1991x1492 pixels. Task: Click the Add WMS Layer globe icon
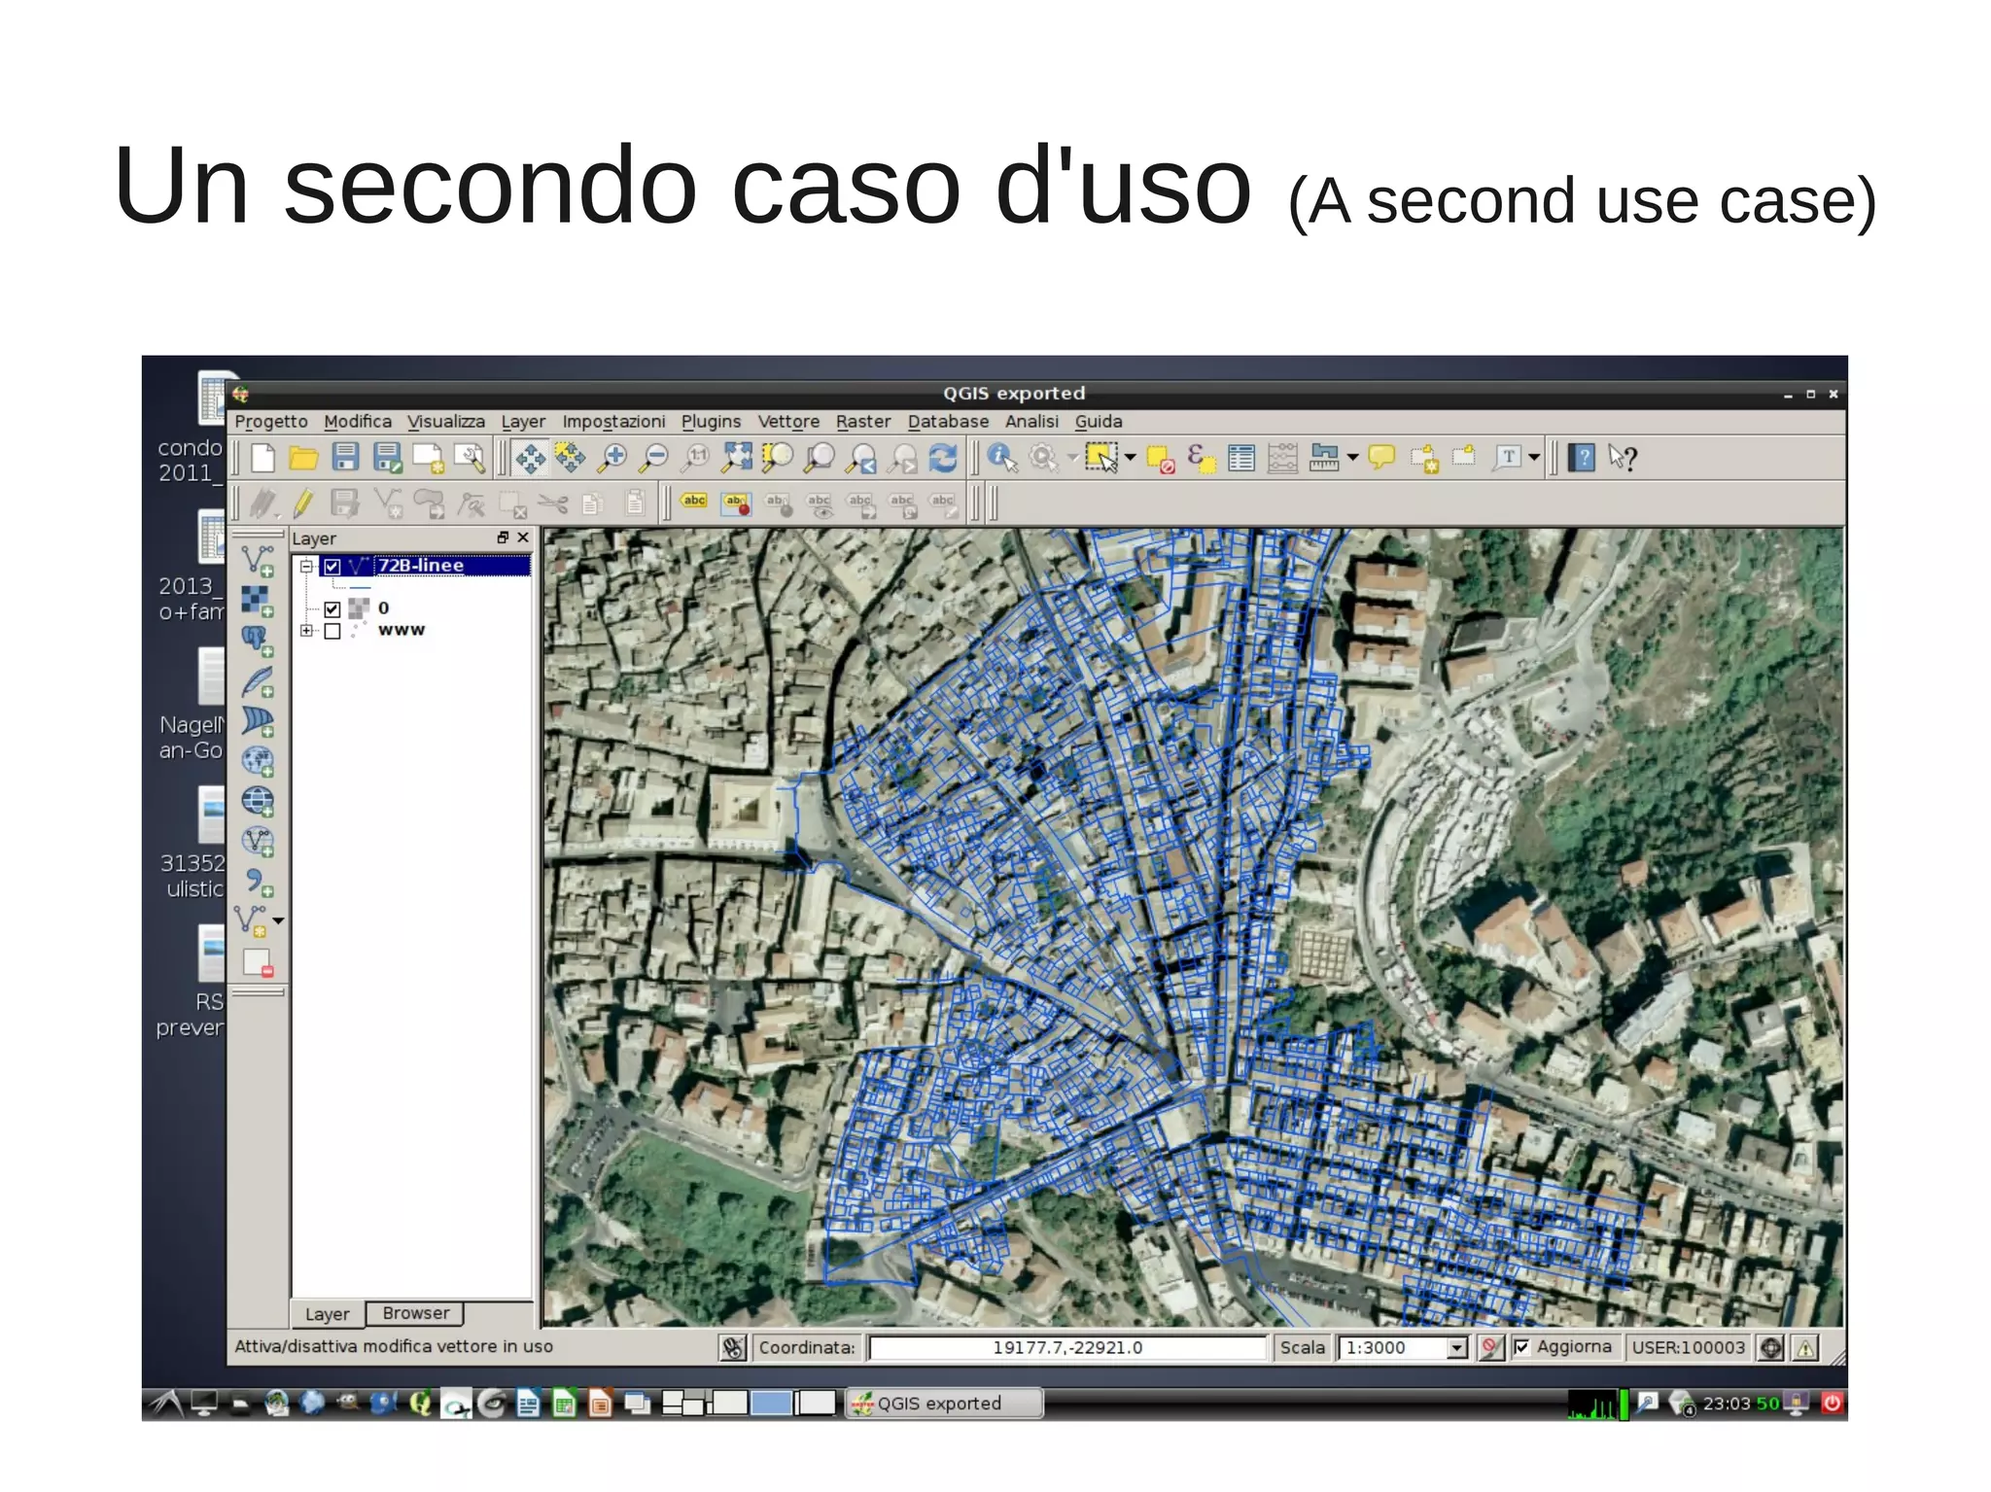click(258, 761)
